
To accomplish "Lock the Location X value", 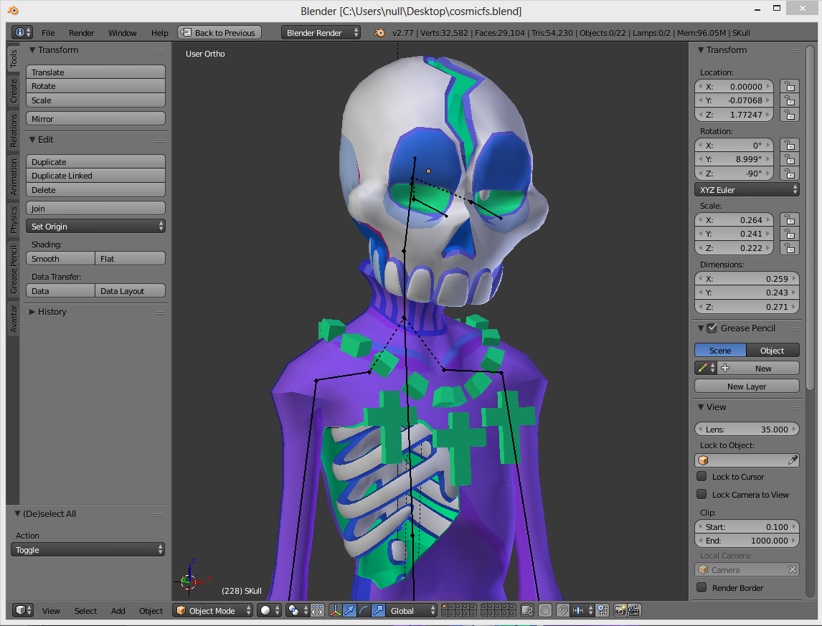I will click(x=789, y=86).
